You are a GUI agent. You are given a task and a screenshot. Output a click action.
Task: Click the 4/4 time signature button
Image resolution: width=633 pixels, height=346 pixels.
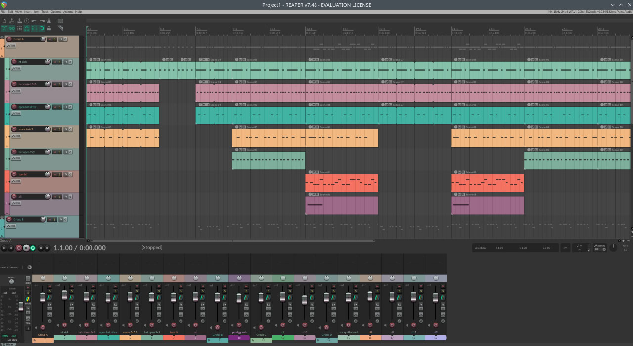(x=565, y=248)
